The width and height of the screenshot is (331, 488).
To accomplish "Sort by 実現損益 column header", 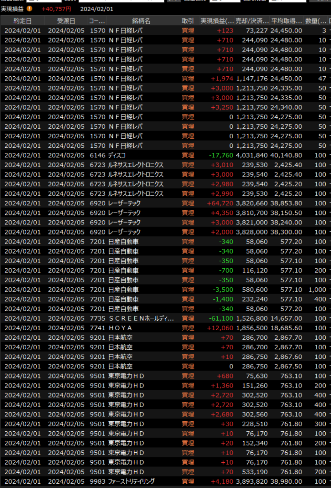I will (217, 21).
